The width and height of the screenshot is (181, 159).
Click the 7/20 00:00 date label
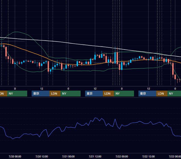pyautogui.click(x=15, y=156)
